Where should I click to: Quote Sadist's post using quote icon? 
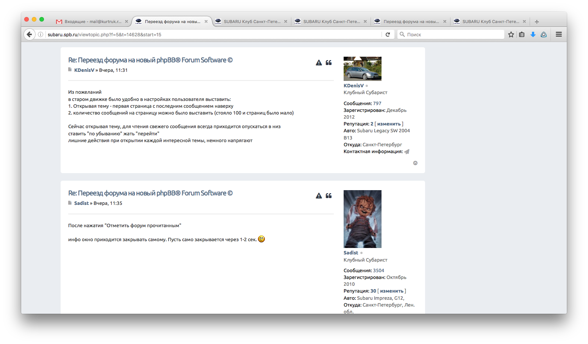coord(328,196)
